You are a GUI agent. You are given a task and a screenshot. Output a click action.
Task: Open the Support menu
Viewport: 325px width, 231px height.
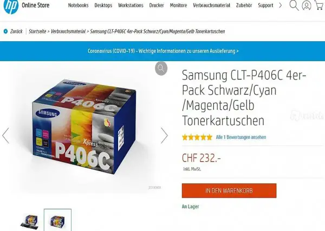265,5
